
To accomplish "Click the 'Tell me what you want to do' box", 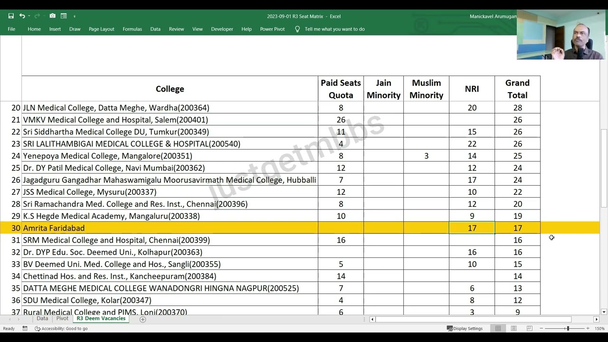I will pos(335,29).
